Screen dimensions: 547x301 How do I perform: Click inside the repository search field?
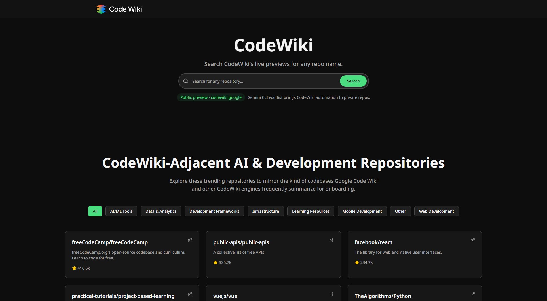click(255, 81)
